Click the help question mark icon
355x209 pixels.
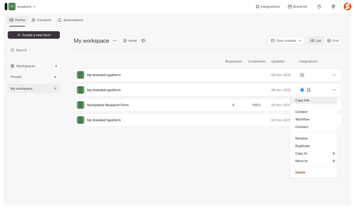319,7
